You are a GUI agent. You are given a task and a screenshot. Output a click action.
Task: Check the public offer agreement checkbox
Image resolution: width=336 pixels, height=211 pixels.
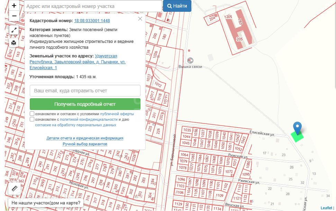tap(32, 113)
